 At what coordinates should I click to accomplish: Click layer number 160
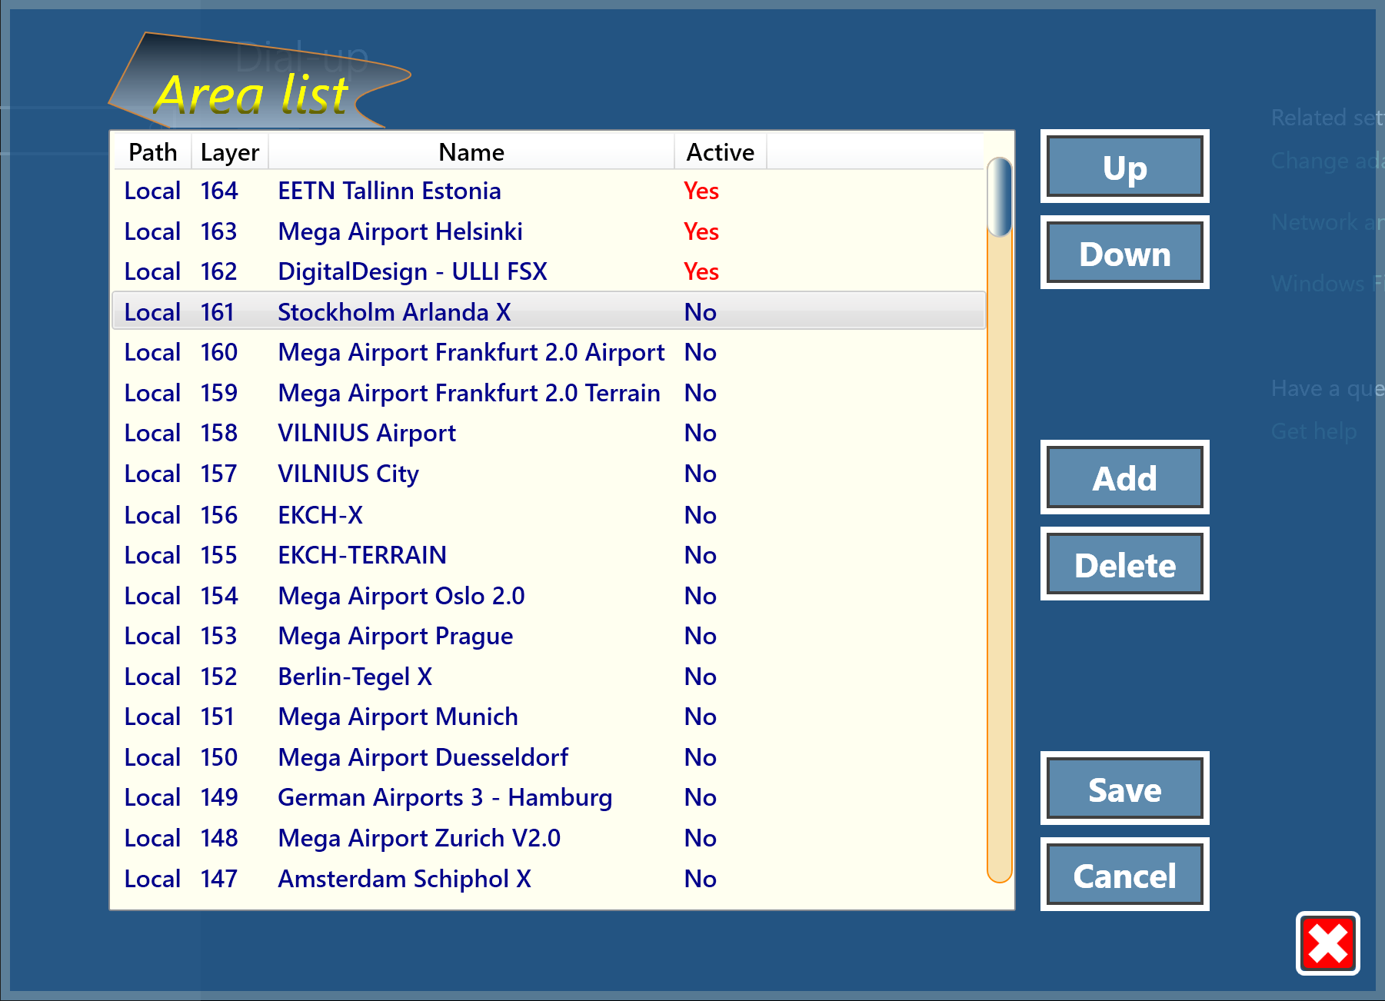[219, 352]
